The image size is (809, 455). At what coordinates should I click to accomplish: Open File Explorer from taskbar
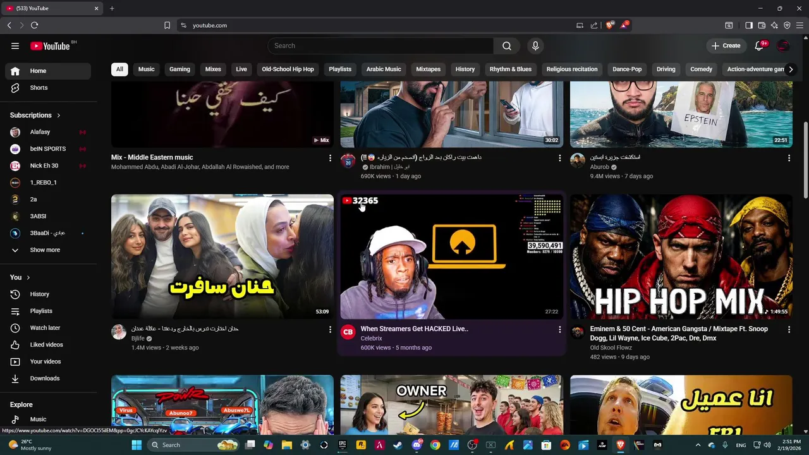pos(287,445)
